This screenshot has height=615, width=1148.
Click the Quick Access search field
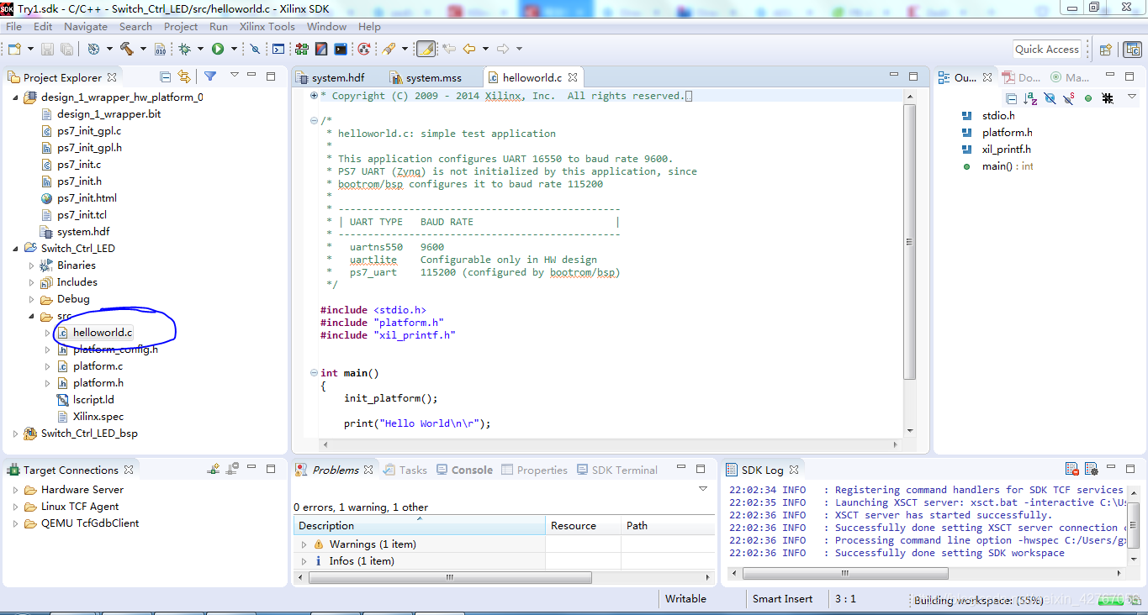click(1046, 50)
